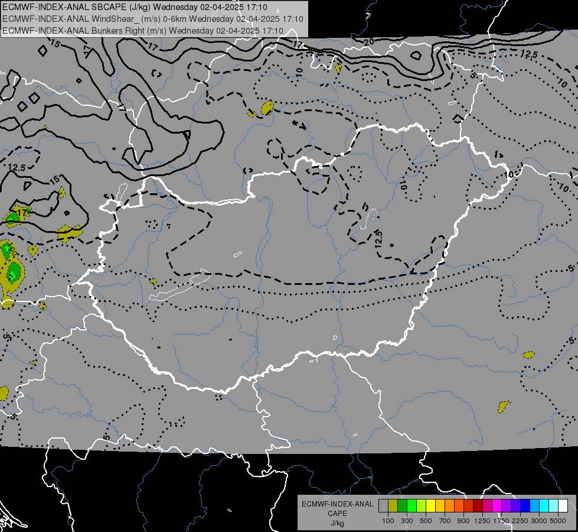
Task: Click the 3000 legend value
Action: click(539, 521)
